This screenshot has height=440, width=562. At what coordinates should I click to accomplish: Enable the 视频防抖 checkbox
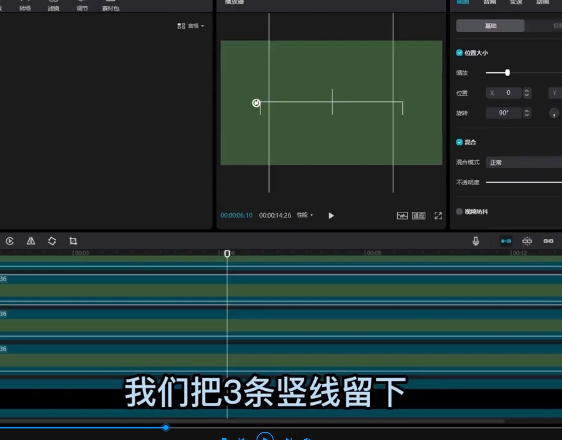[459, 211]
